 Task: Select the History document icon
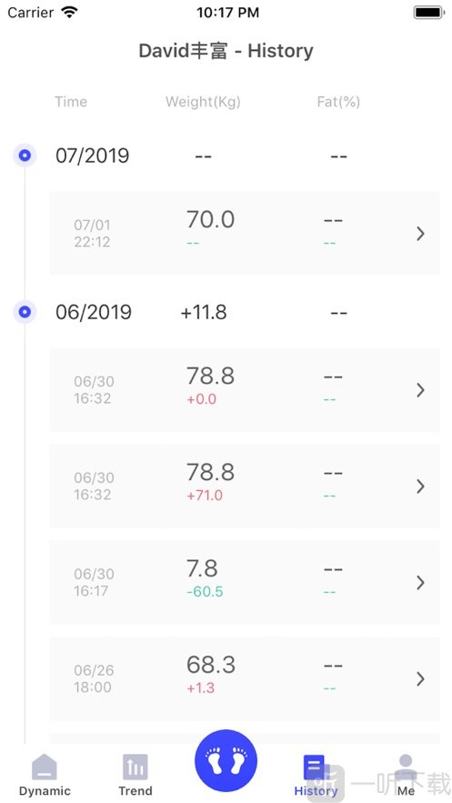pyautogui.click(x=314, y=767)
